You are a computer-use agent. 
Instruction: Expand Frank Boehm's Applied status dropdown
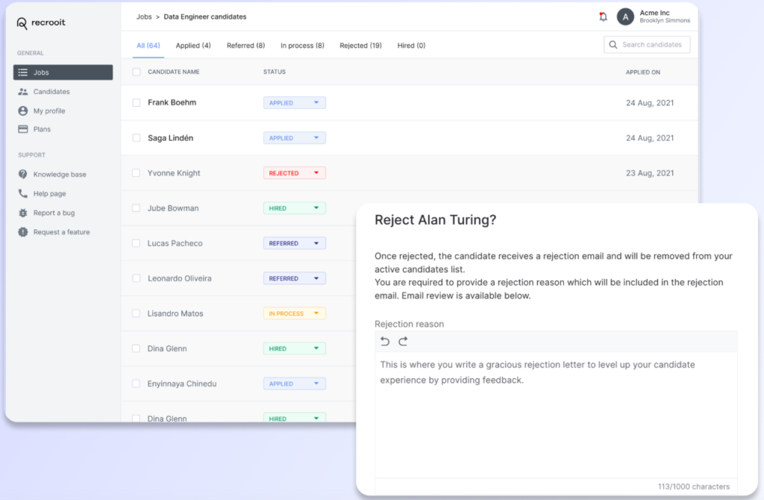click(295, 103)
